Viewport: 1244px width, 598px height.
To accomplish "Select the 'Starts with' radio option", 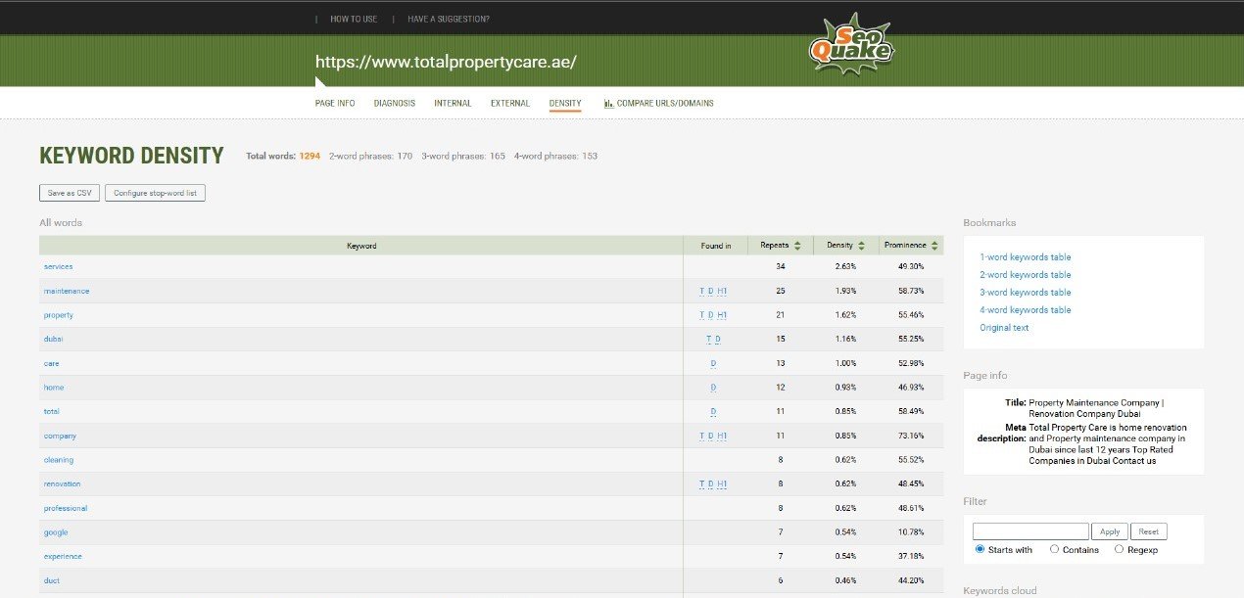I will click(x=980, y=549).
